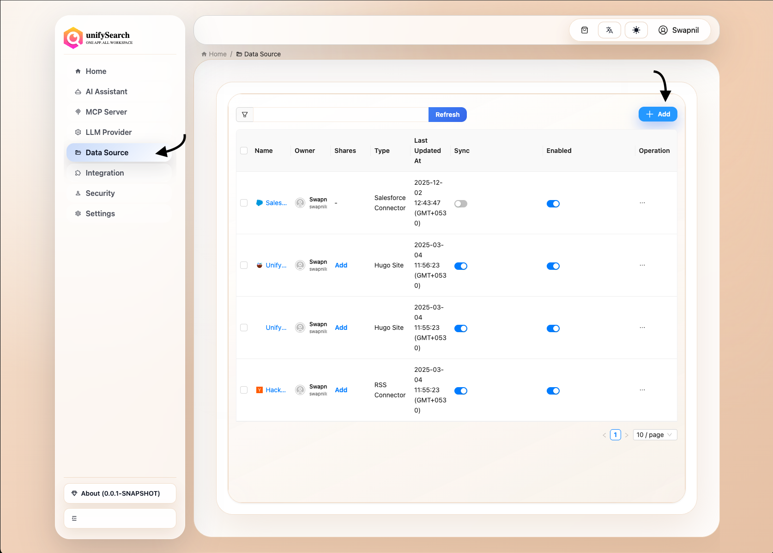Collapse the sidebar using bottom icon
This screenshot has width=773, height=553.
74,518
